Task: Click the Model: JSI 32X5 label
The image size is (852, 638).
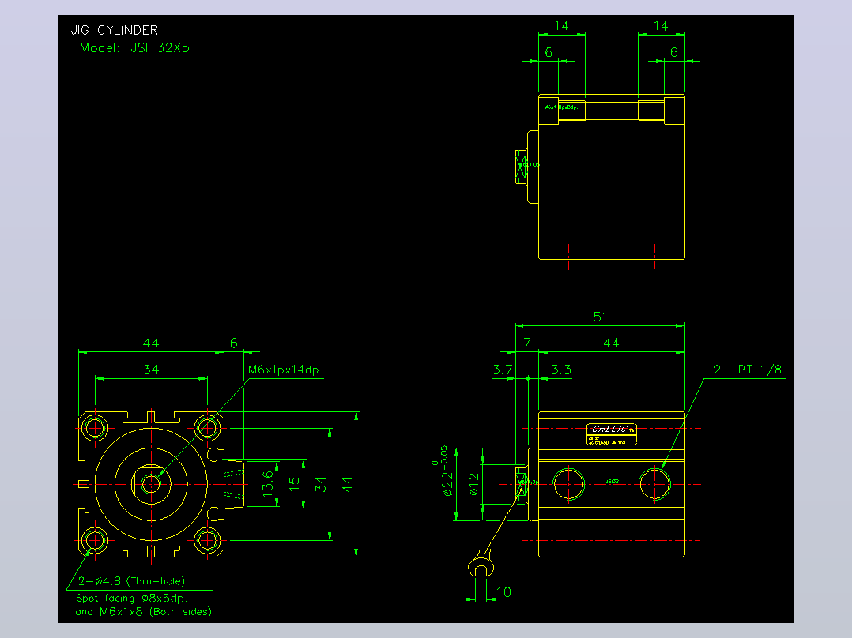Action: click(x=134, y=48)
